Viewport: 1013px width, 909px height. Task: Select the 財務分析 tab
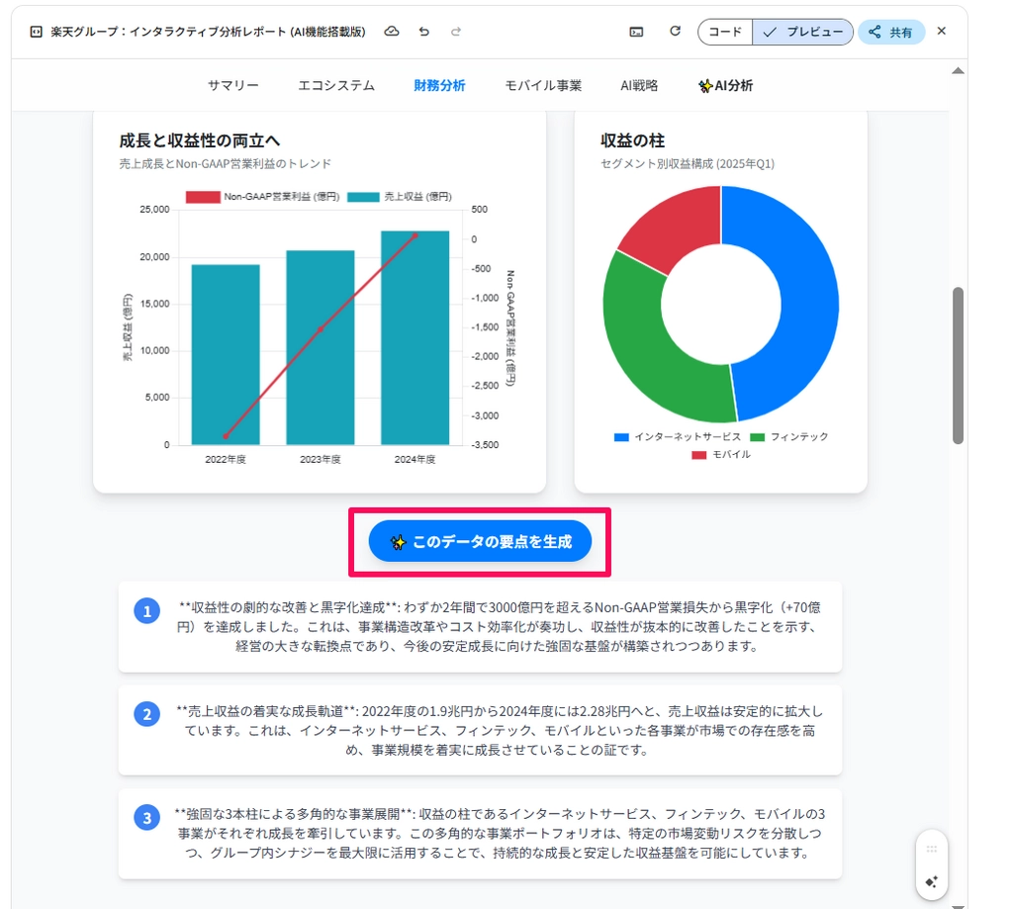pos(439,85)
